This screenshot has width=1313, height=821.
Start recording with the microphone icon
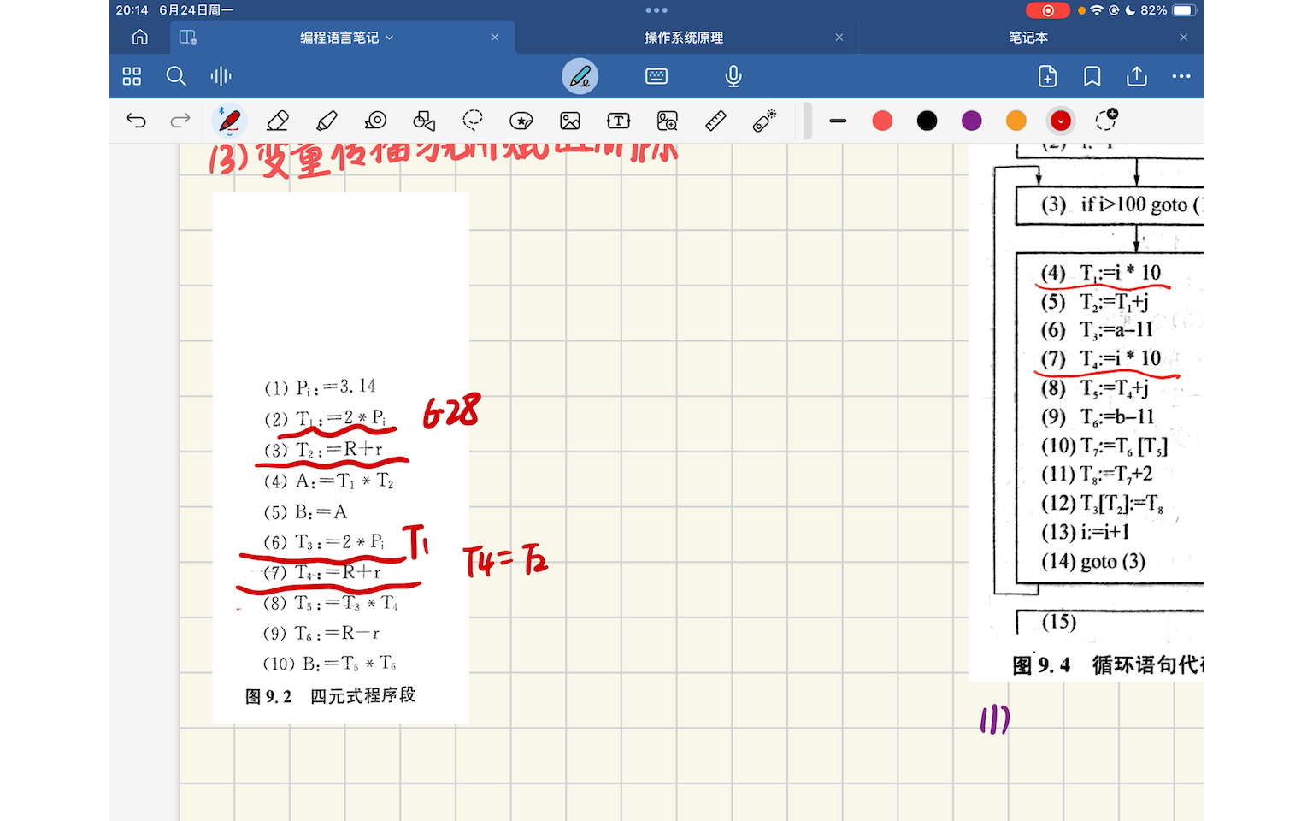point(733,76)
